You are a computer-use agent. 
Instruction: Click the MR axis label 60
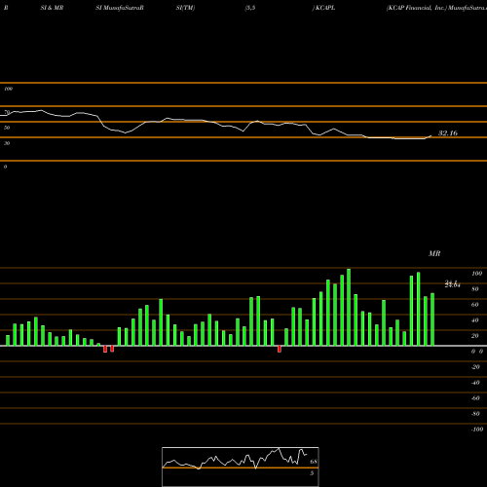click(x=475, y=305)
